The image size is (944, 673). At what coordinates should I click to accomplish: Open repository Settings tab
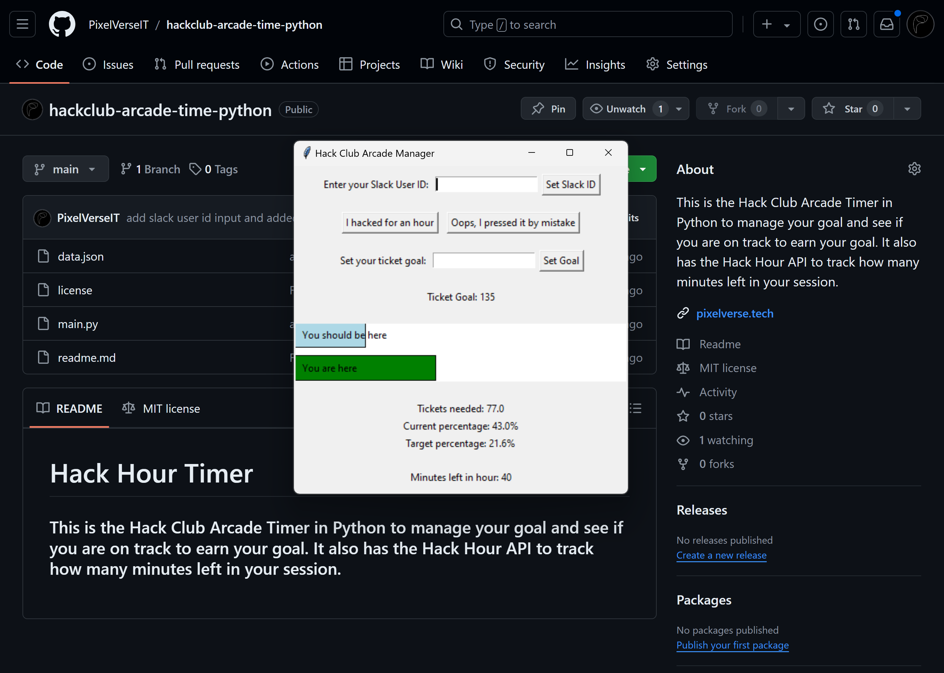coord(677,64)
